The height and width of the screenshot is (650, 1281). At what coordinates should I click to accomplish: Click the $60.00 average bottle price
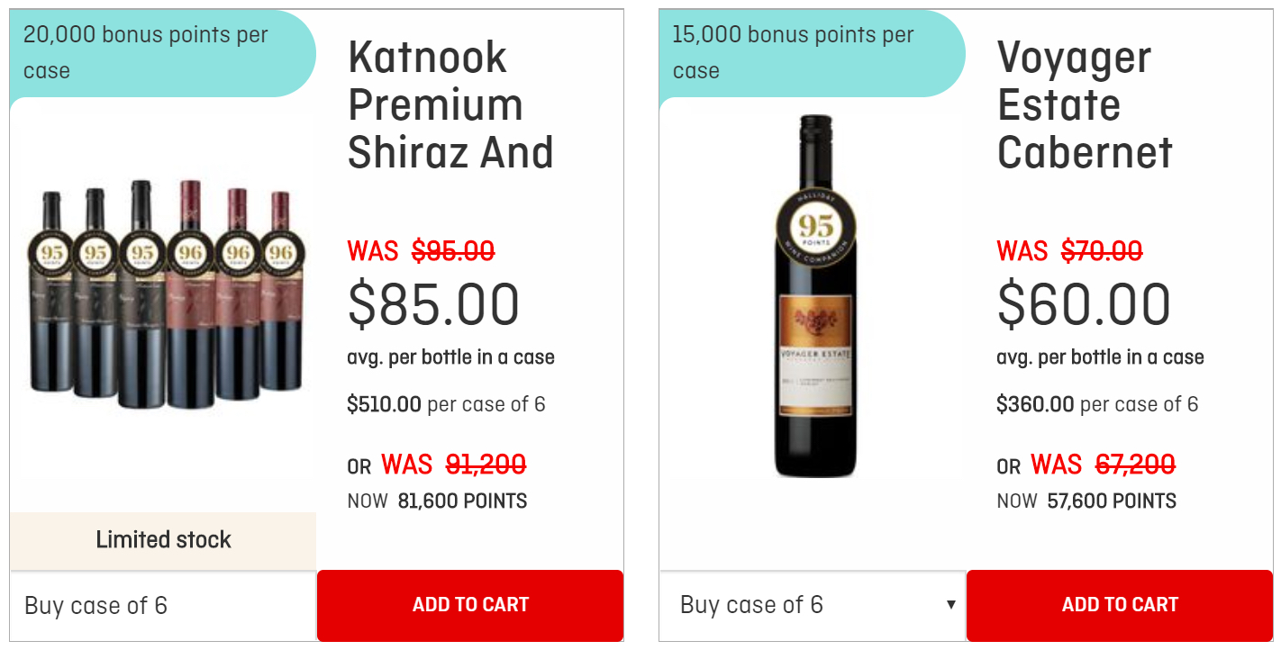(x=1084, y=304)
